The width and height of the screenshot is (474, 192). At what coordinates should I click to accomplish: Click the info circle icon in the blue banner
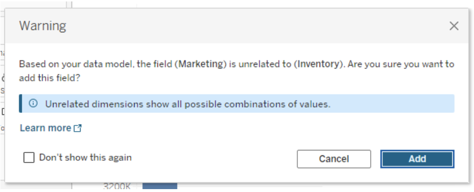(33, 104)
